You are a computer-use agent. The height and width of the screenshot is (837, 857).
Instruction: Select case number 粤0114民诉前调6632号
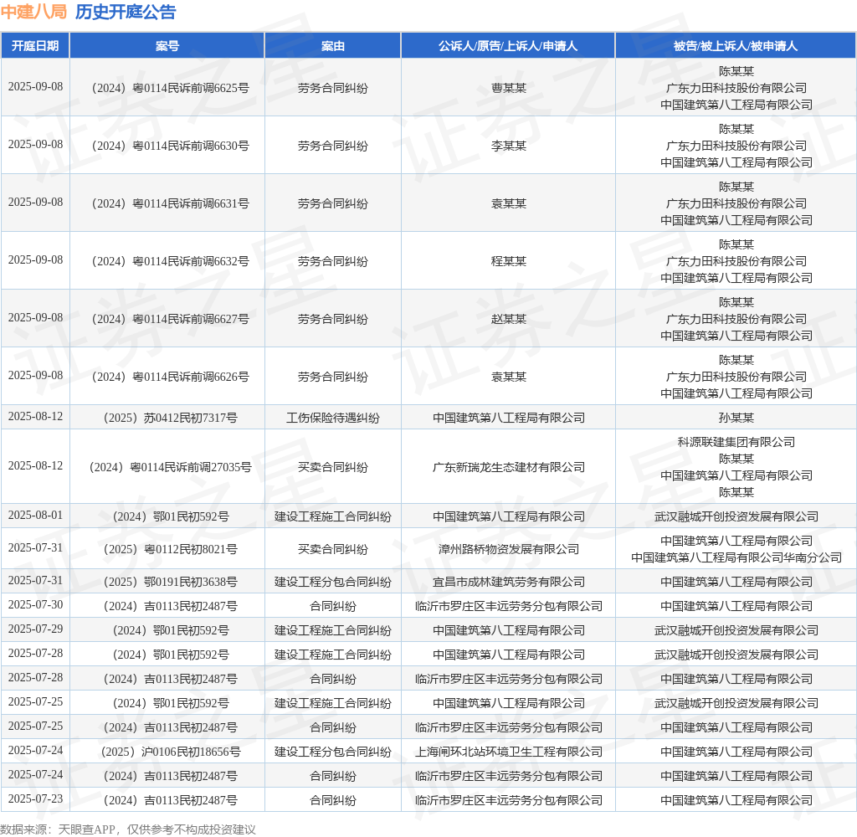point(170,261)
